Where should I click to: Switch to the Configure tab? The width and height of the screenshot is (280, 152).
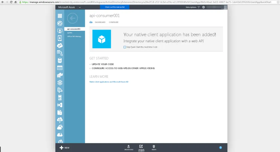point(114,22)
